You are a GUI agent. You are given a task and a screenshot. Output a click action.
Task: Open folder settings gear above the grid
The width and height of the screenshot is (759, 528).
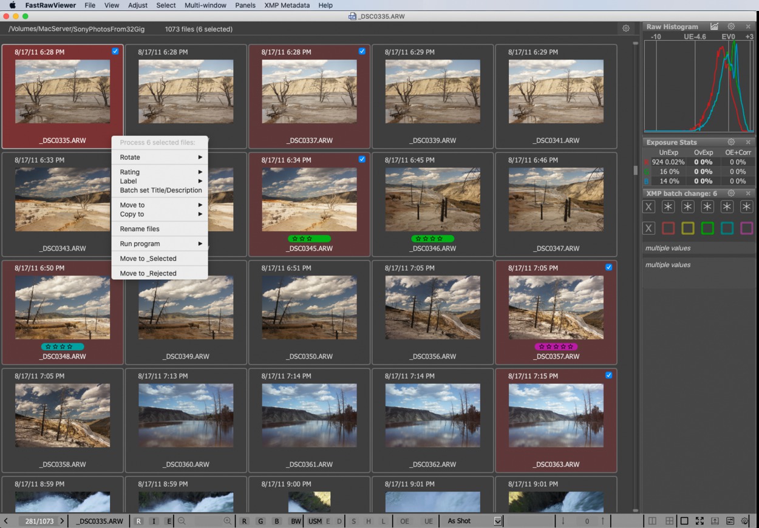coord(626,29)
